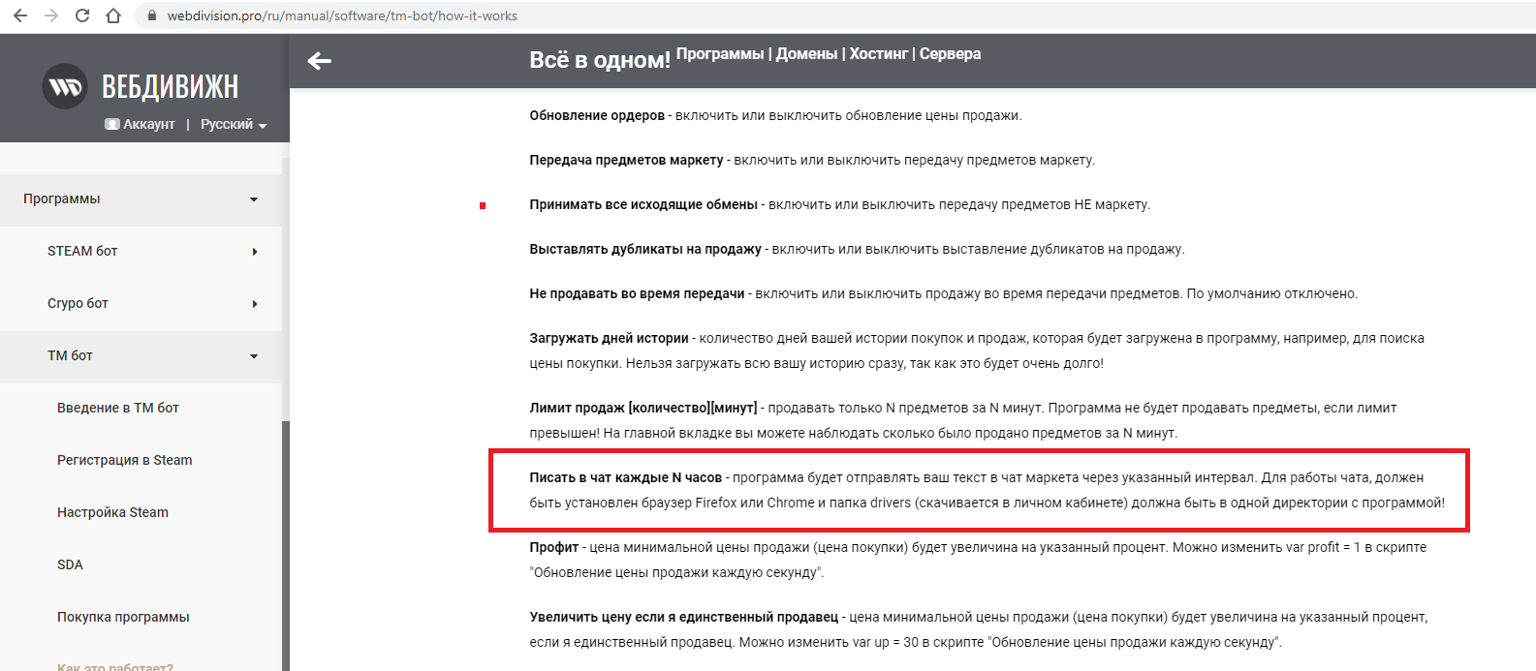
Task: Go to the browser home icon
Action: click(x=113, y=15)
